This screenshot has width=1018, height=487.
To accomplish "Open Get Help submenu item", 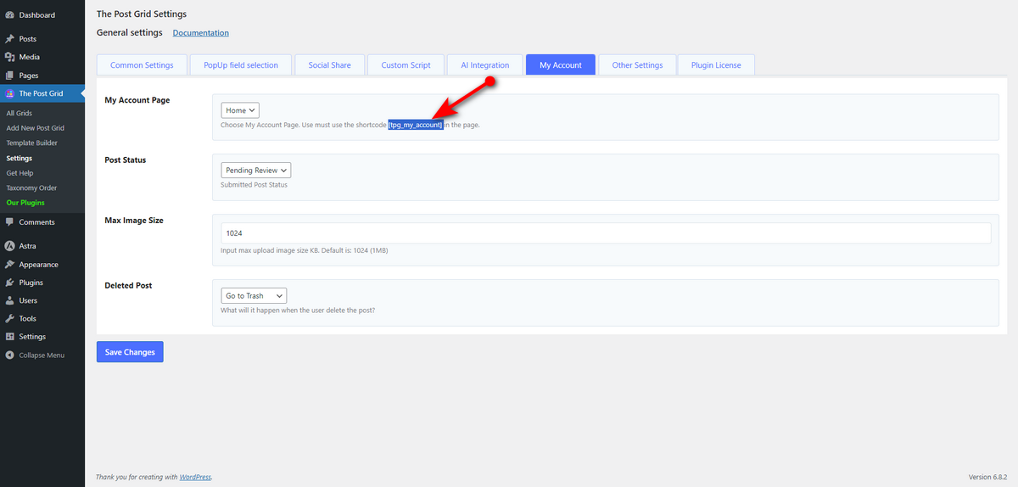I will [x=20, y=173].
